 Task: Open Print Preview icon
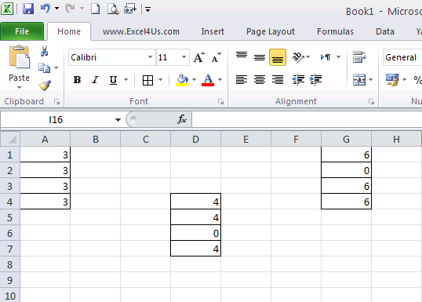click(113, 9)
